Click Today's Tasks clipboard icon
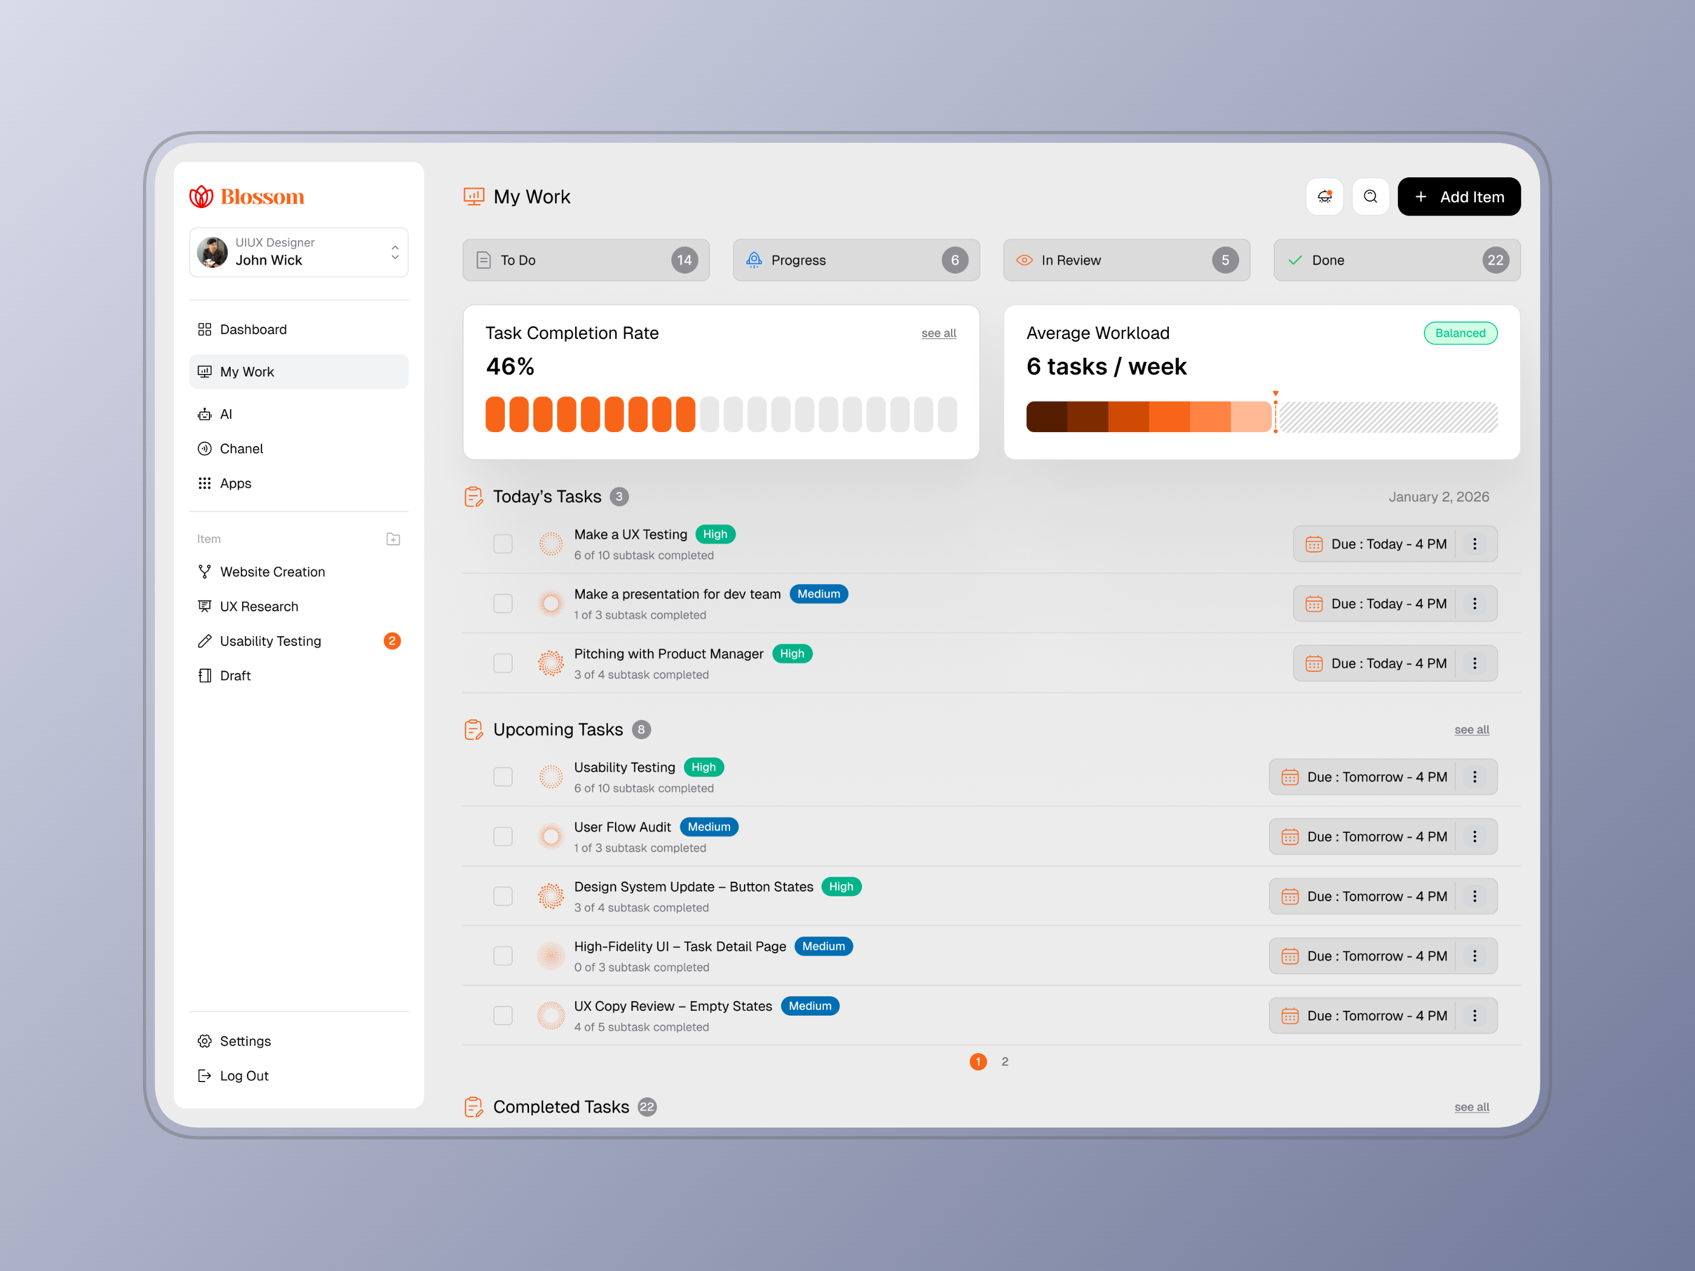The height and width of the screenshot is (1271, 1695). [x=473, y=496]
